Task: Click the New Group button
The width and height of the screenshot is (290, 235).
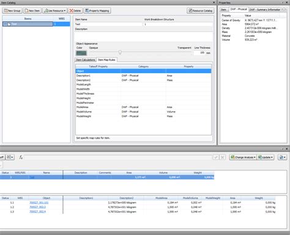Action: (x=12, y=10)
